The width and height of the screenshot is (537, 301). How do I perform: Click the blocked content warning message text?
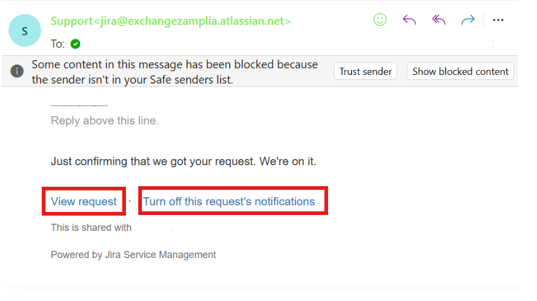[174, 71]
